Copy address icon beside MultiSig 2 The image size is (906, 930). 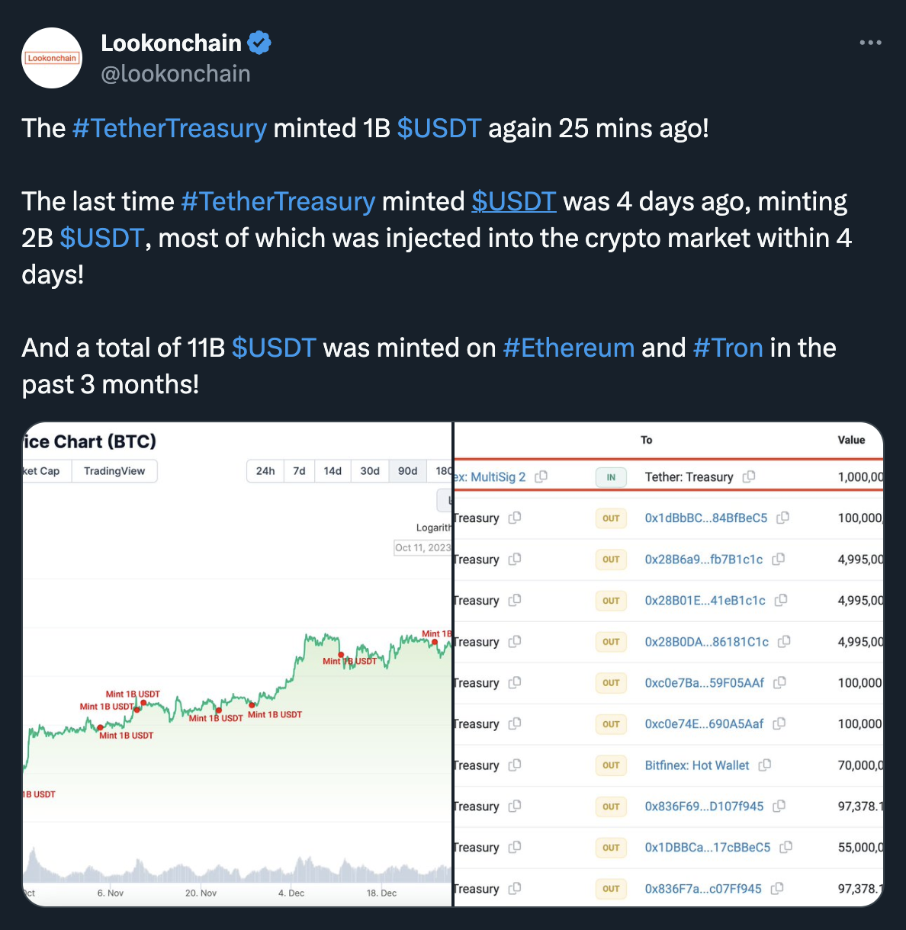pyautogui.click(x=541, y=476)
